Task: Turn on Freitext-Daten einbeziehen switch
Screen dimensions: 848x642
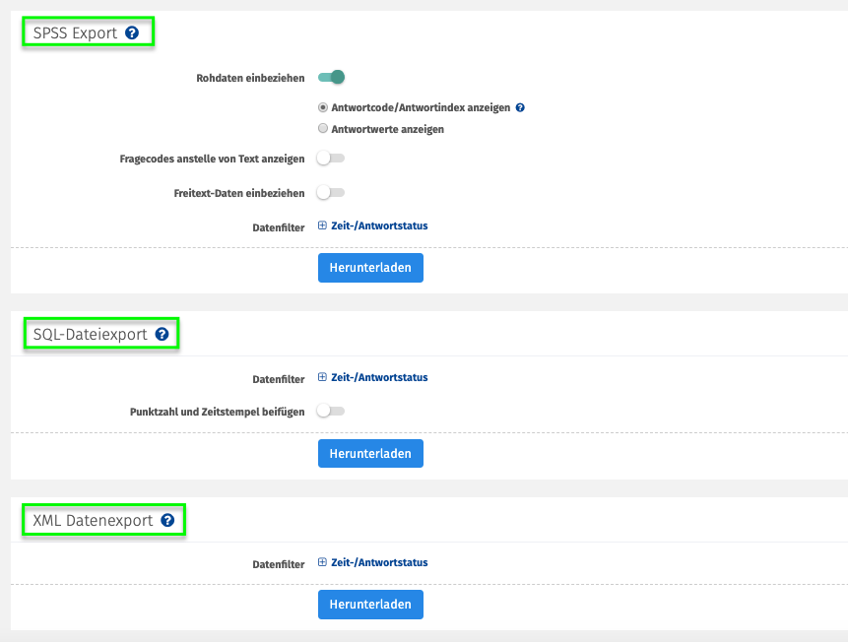Action: tap(331, 193)
